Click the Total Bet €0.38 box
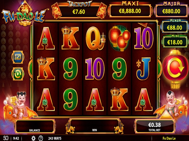 [x=154, y=126]
